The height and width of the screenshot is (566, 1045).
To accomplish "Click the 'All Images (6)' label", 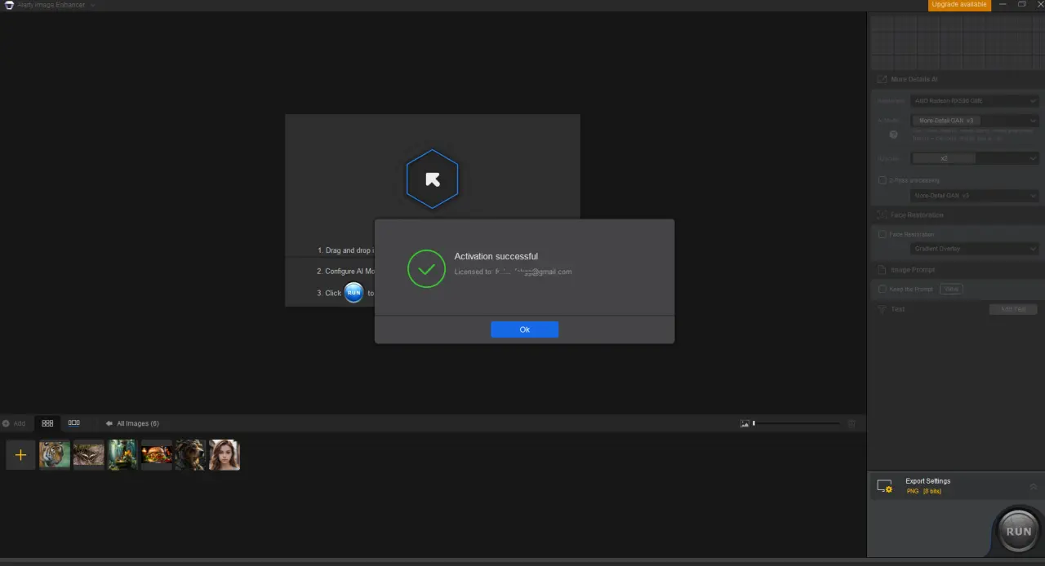I will point(137,423).
